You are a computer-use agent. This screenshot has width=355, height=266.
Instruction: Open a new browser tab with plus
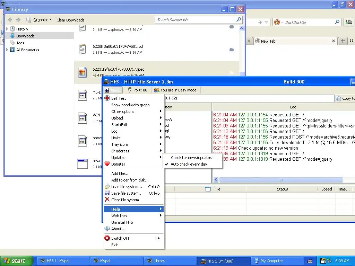tap(343, 41)
